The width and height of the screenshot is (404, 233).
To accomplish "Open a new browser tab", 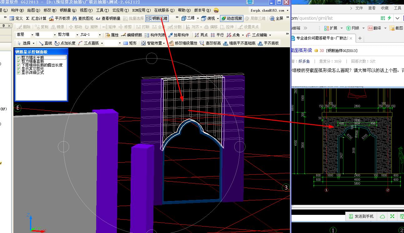I will 360,38.
